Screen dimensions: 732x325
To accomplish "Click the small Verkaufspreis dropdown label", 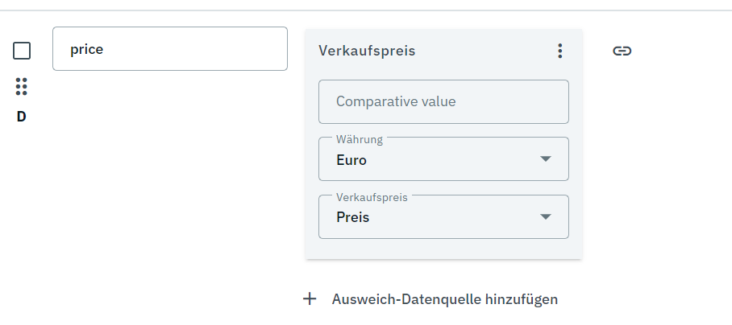I will pyautogui.click(x=372, y=197).
